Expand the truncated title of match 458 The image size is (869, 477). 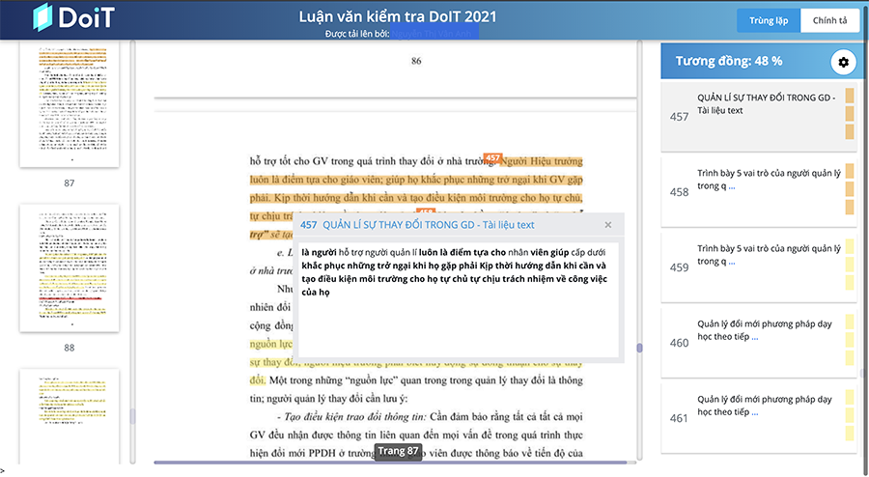click(731, 186)
